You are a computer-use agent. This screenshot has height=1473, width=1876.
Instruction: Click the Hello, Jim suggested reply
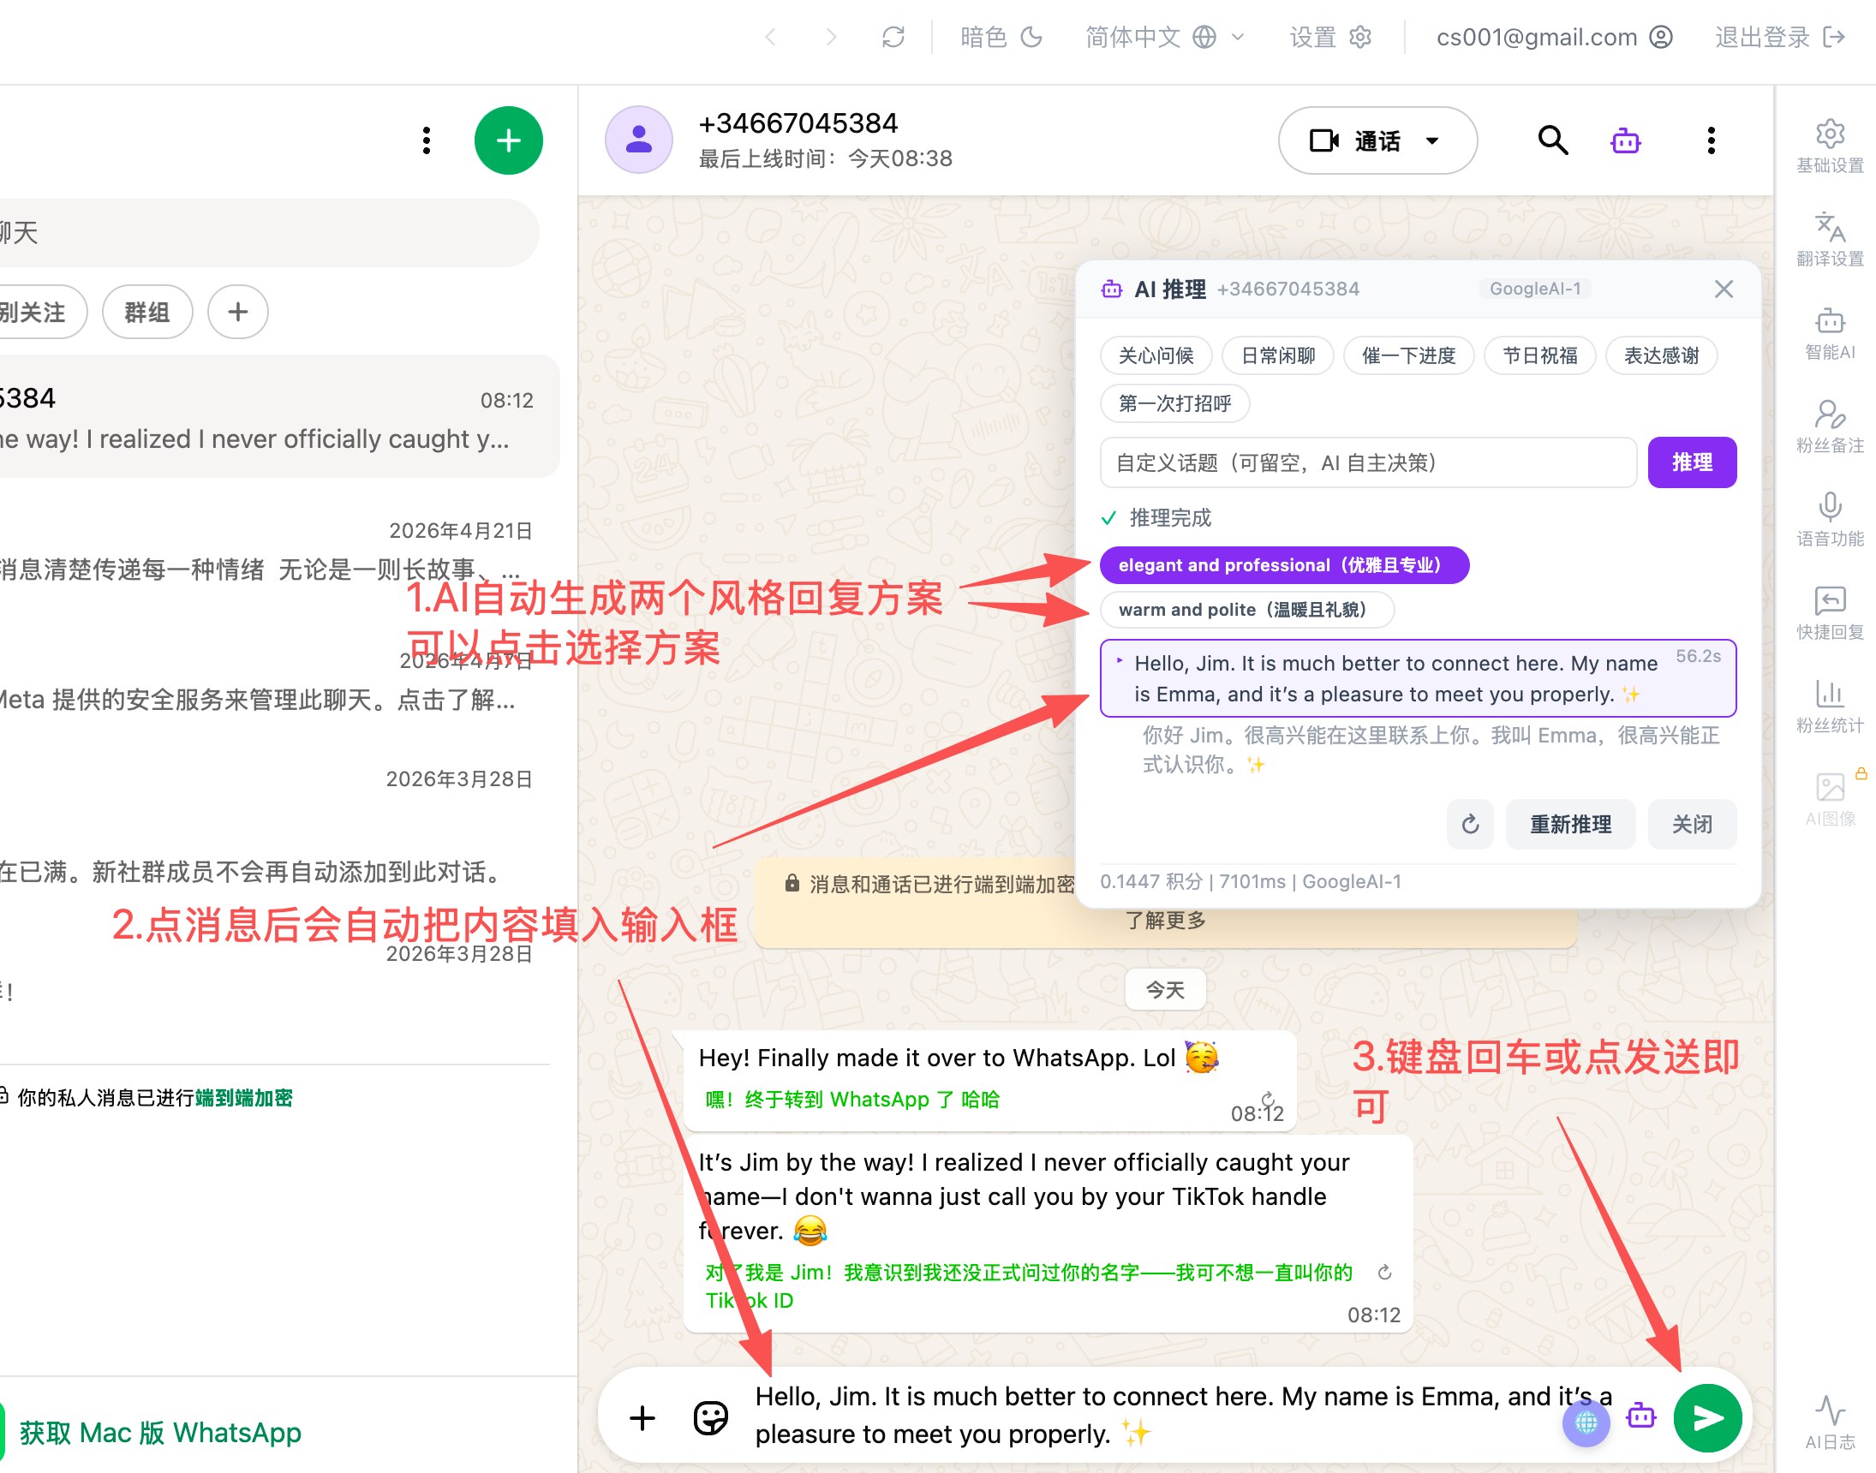coord(1417,679)
